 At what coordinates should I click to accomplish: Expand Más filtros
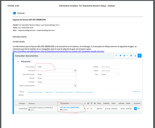(137, 91)
